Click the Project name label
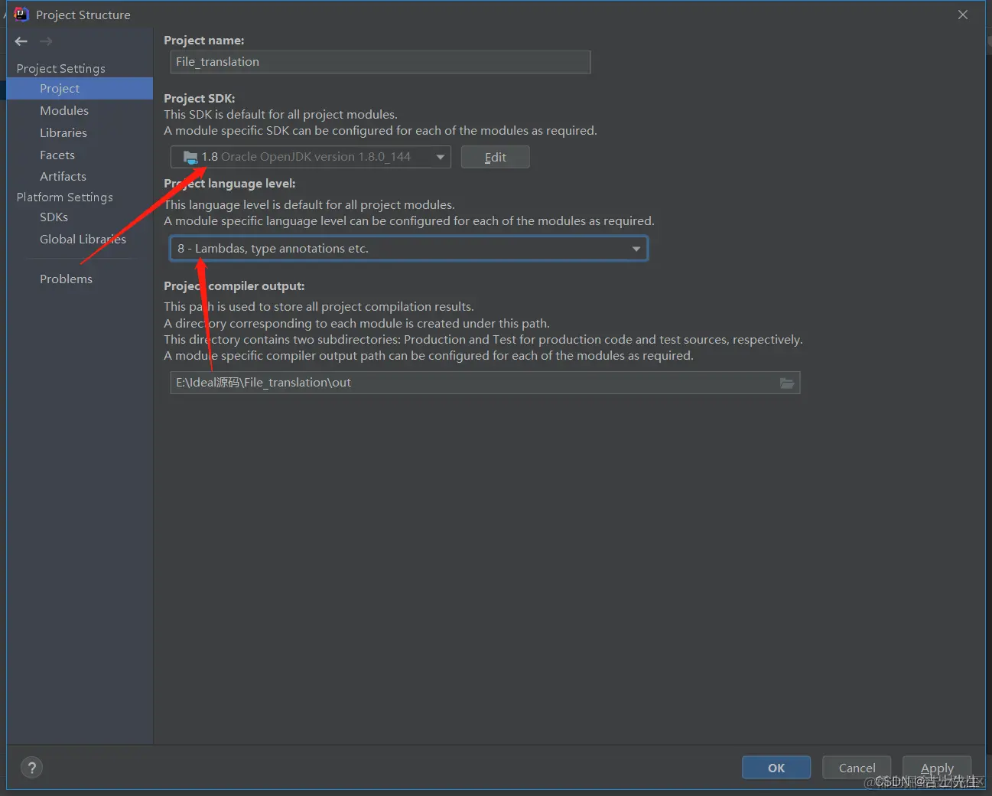The height and width of the screenshot is (796, 992). click(204, 41)
